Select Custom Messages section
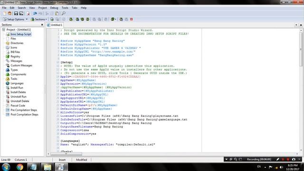The width and height of the screenshot is (304, 171). tap(21, 66)
